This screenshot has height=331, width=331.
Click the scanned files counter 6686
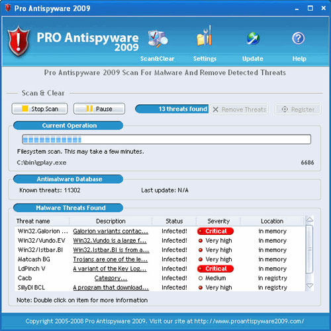pos(307,163)
